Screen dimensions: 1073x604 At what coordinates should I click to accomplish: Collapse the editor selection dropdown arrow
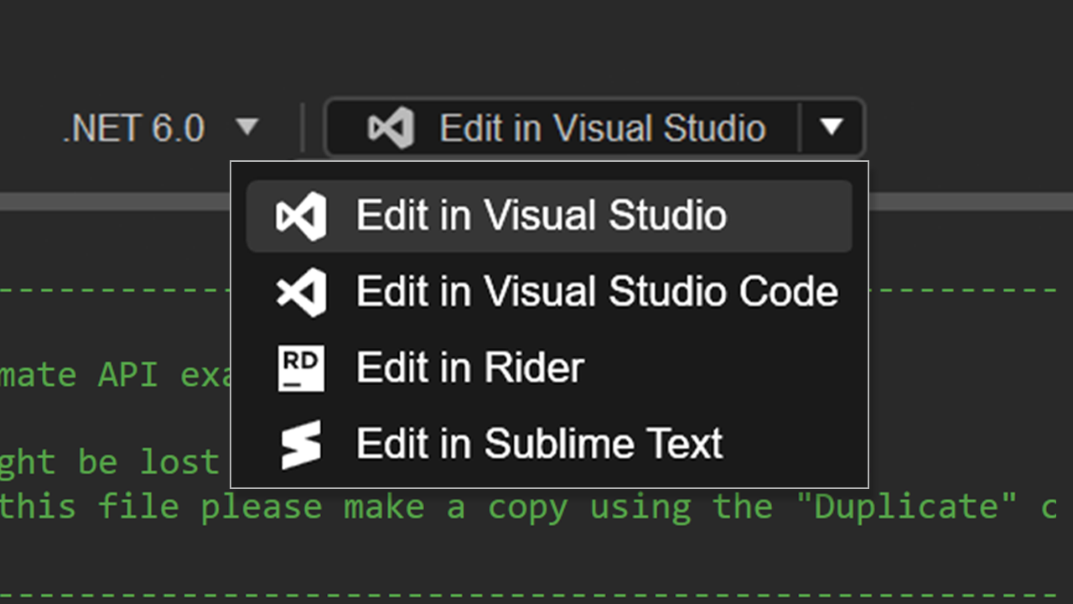pyautogui.click(x=831, y=128)
